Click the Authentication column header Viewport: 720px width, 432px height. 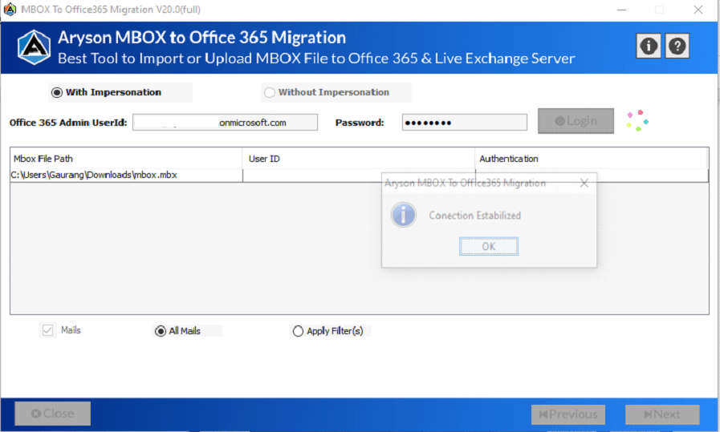[x=592, y=159]
